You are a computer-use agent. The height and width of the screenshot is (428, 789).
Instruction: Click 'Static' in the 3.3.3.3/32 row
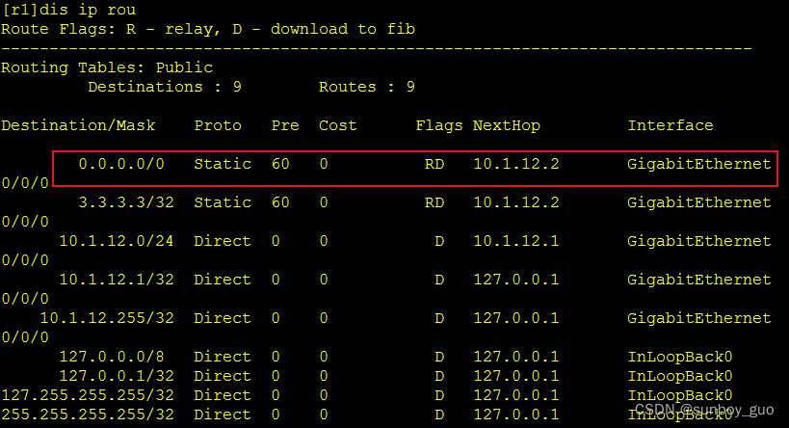click(223, 202)
